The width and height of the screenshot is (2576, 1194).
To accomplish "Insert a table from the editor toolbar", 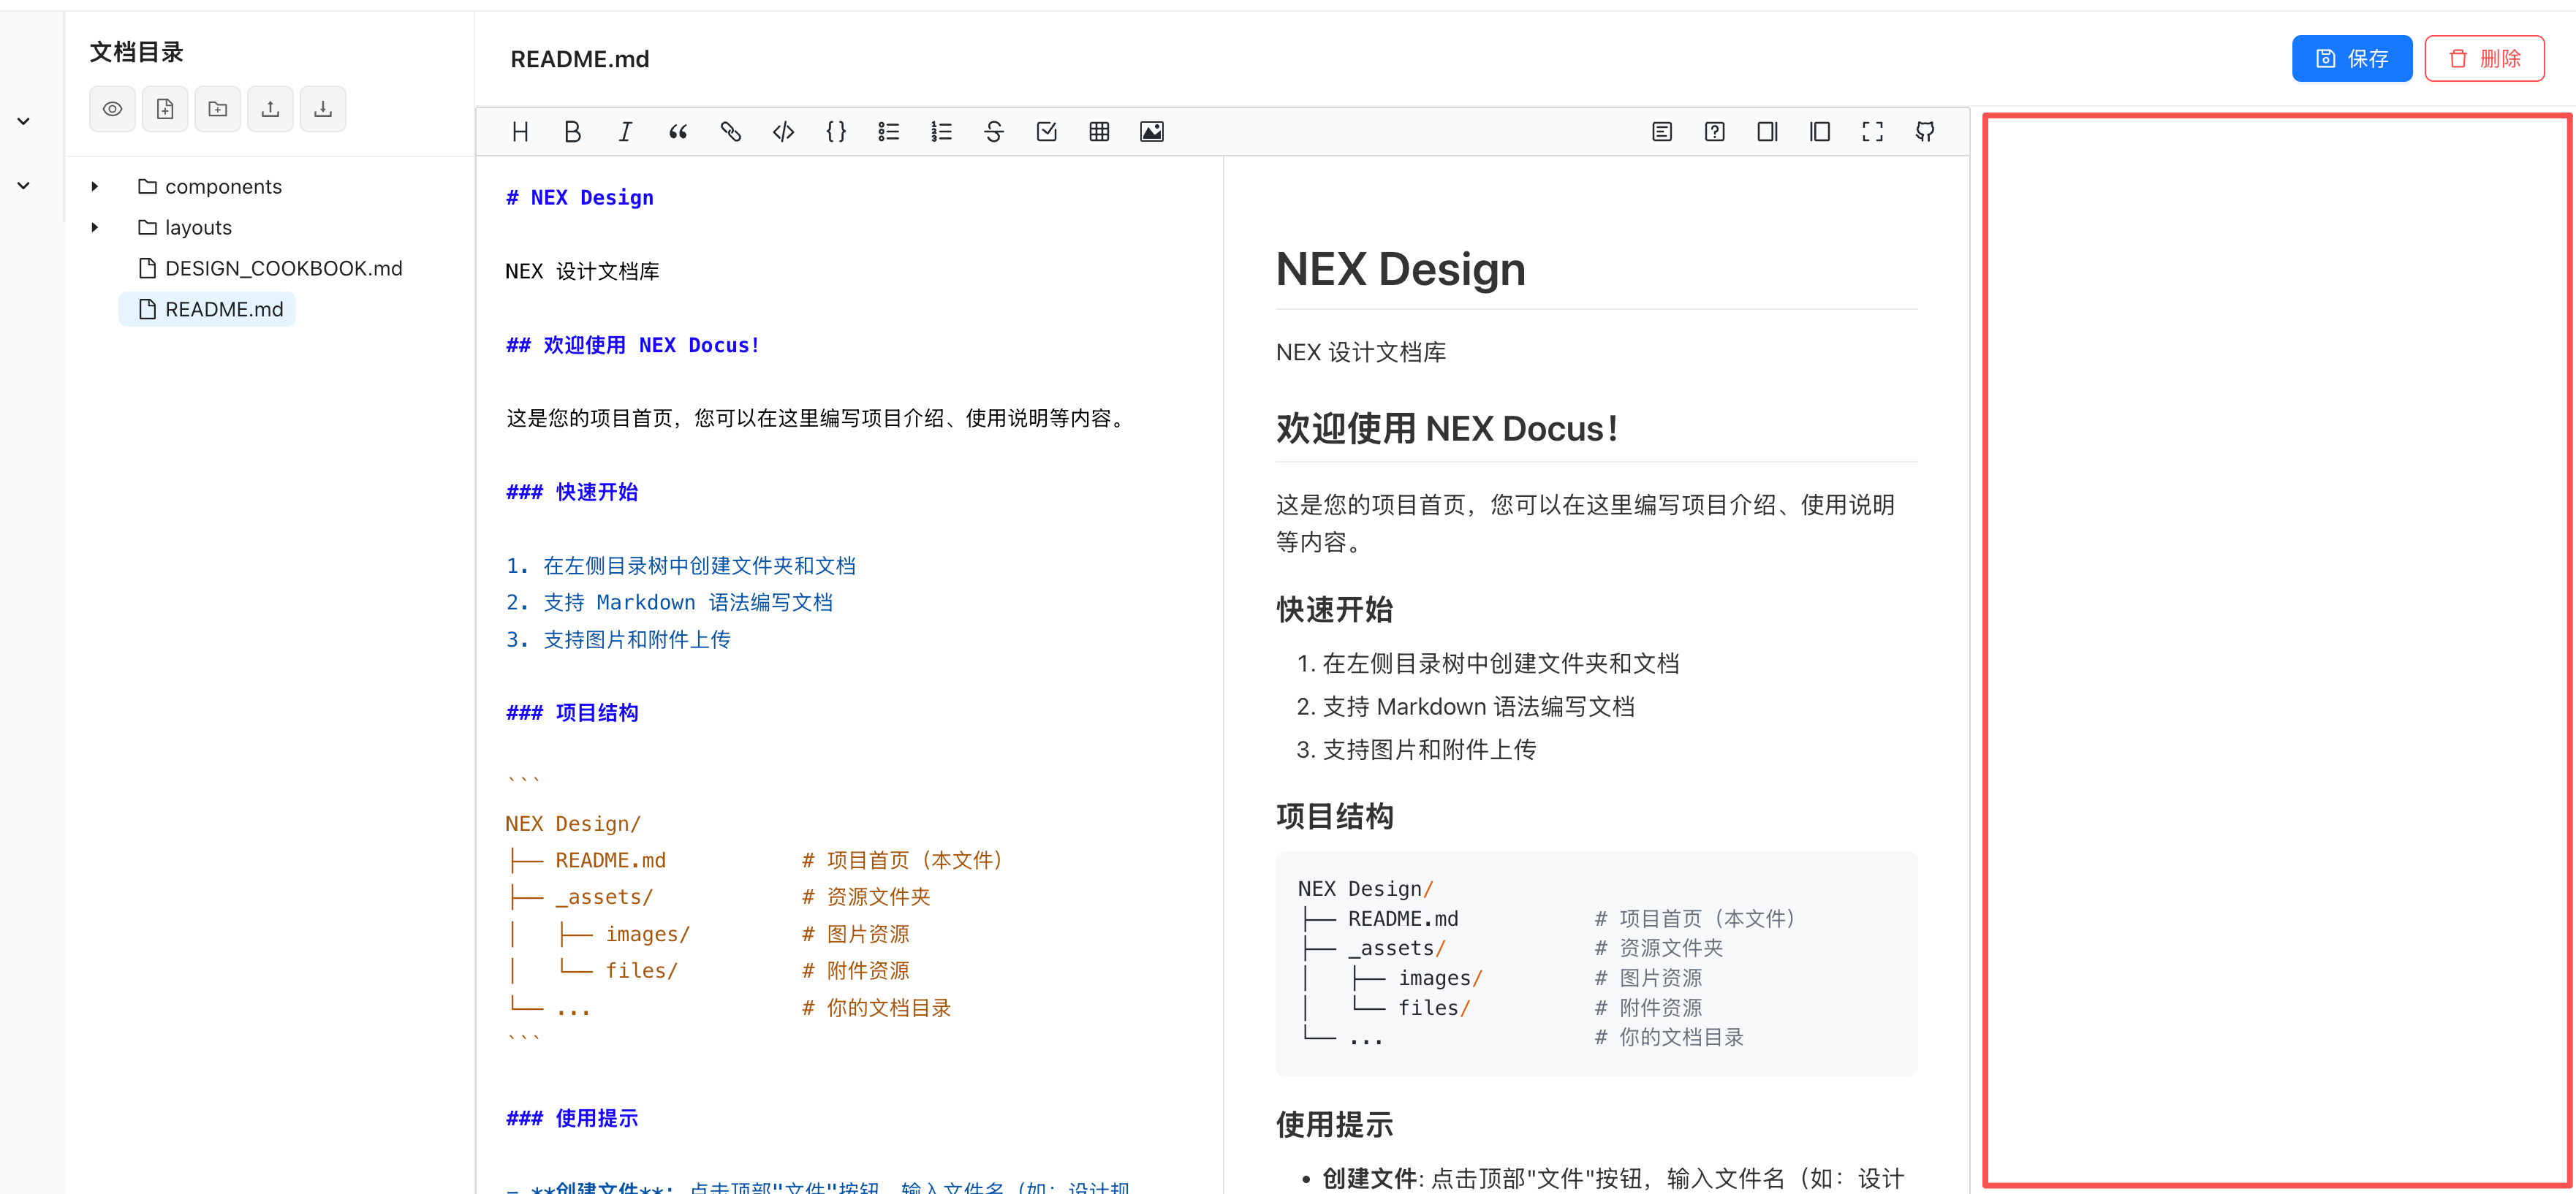I will click(x=1099, y=132).
